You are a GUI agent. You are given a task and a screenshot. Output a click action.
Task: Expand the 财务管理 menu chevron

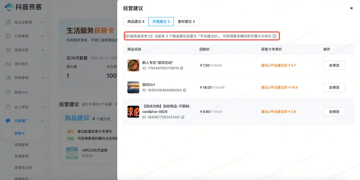pos(42,78)
